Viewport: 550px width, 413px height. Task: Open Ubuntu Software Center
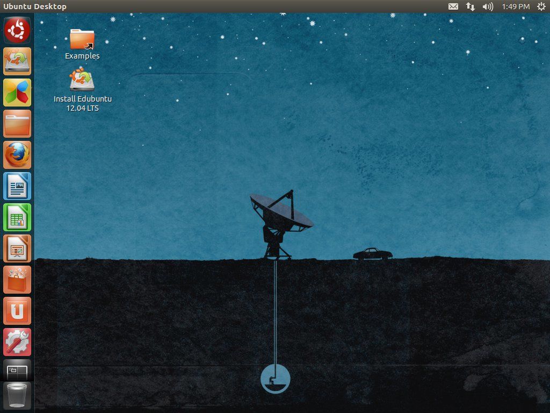click(17, 280)
